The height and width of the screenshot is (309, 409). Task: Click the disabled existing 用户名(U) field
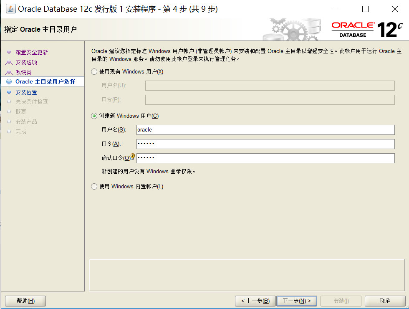(x=270, y=86)
